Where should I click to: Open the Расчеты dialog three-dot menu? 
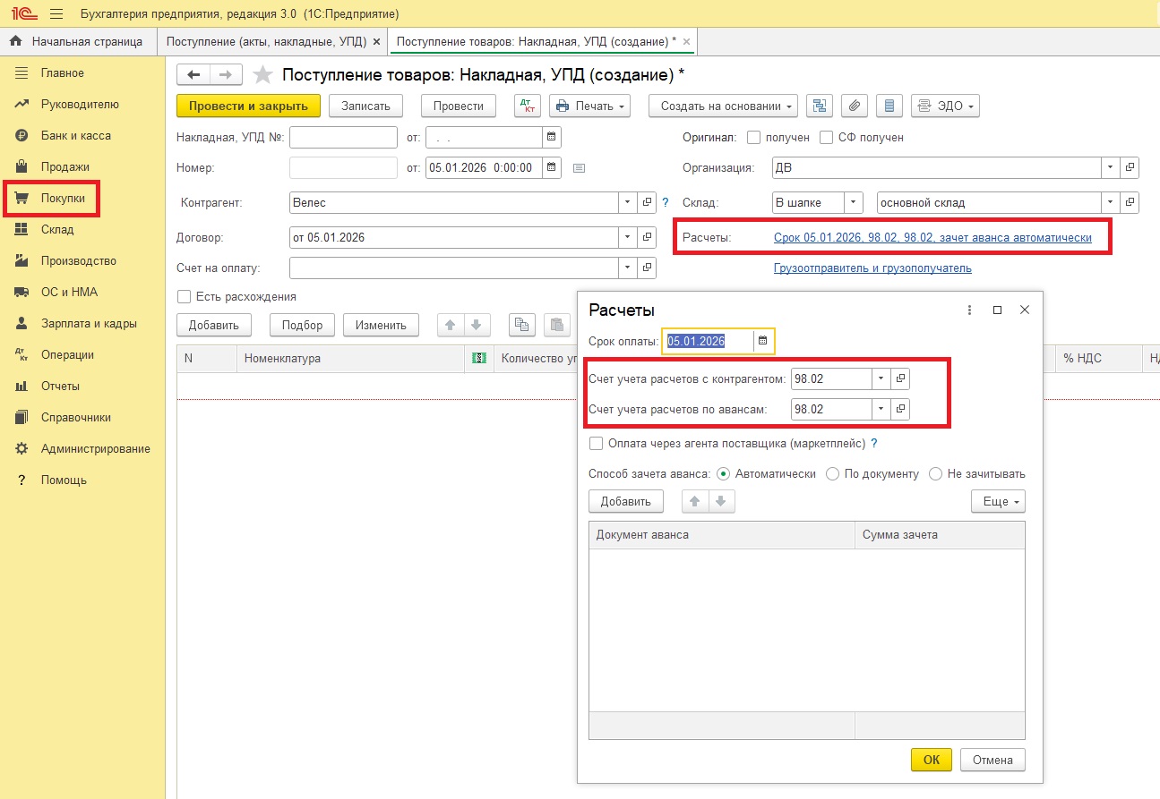(x=969, y=310)
